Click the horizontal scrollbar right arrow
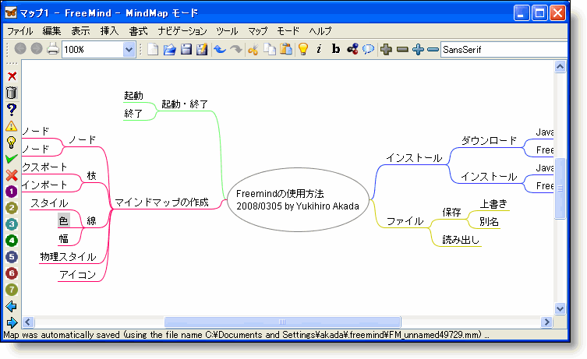Screen dimensions: 587x359 tap(547, 322)
